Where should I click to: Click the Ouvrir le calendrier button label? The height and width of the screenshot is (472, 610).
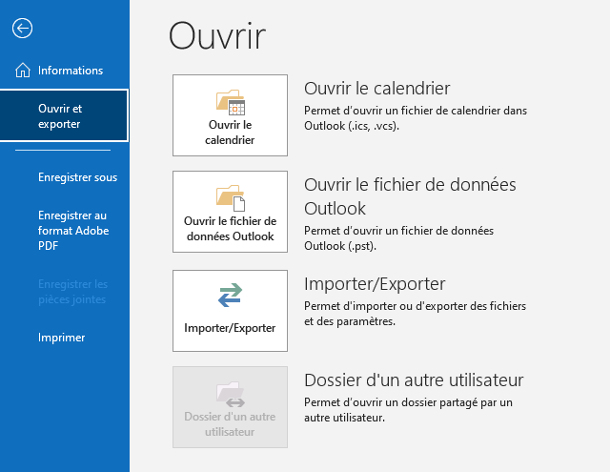230,133
